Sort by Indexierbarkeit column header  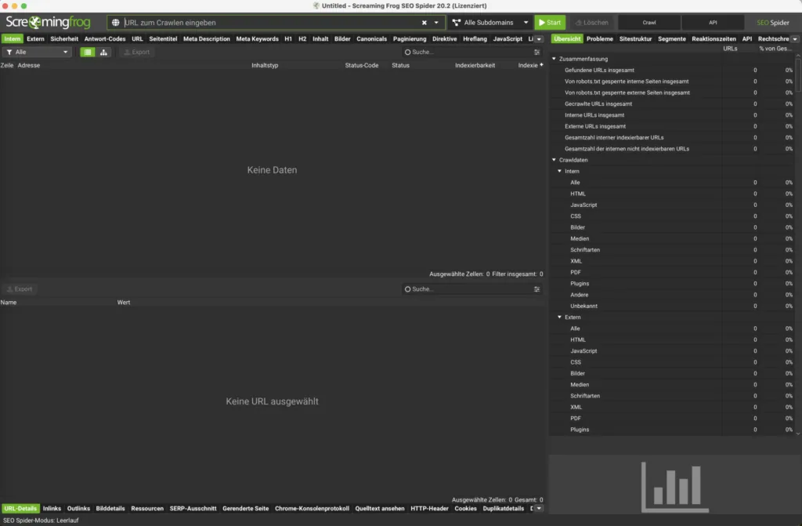[475, 65]
